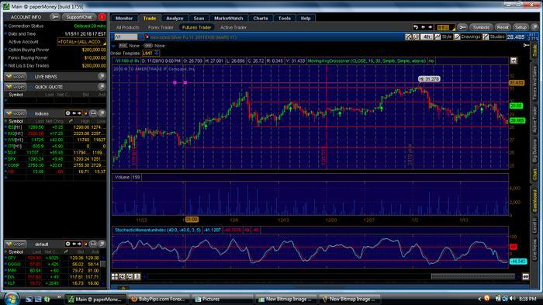Open the 4h timeframe selector
Screen dimensions: 543x305
[427, 36]
